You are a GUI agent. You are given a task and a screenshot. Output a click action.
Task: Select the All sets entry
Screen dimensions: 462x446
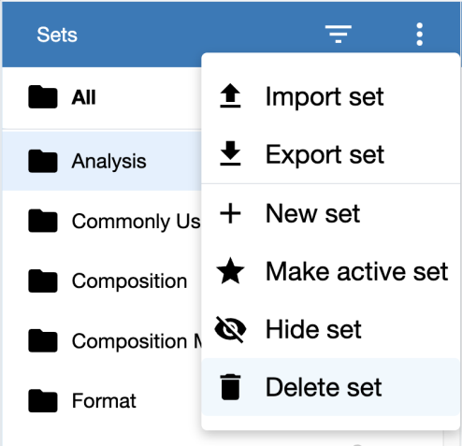(102, 97)
